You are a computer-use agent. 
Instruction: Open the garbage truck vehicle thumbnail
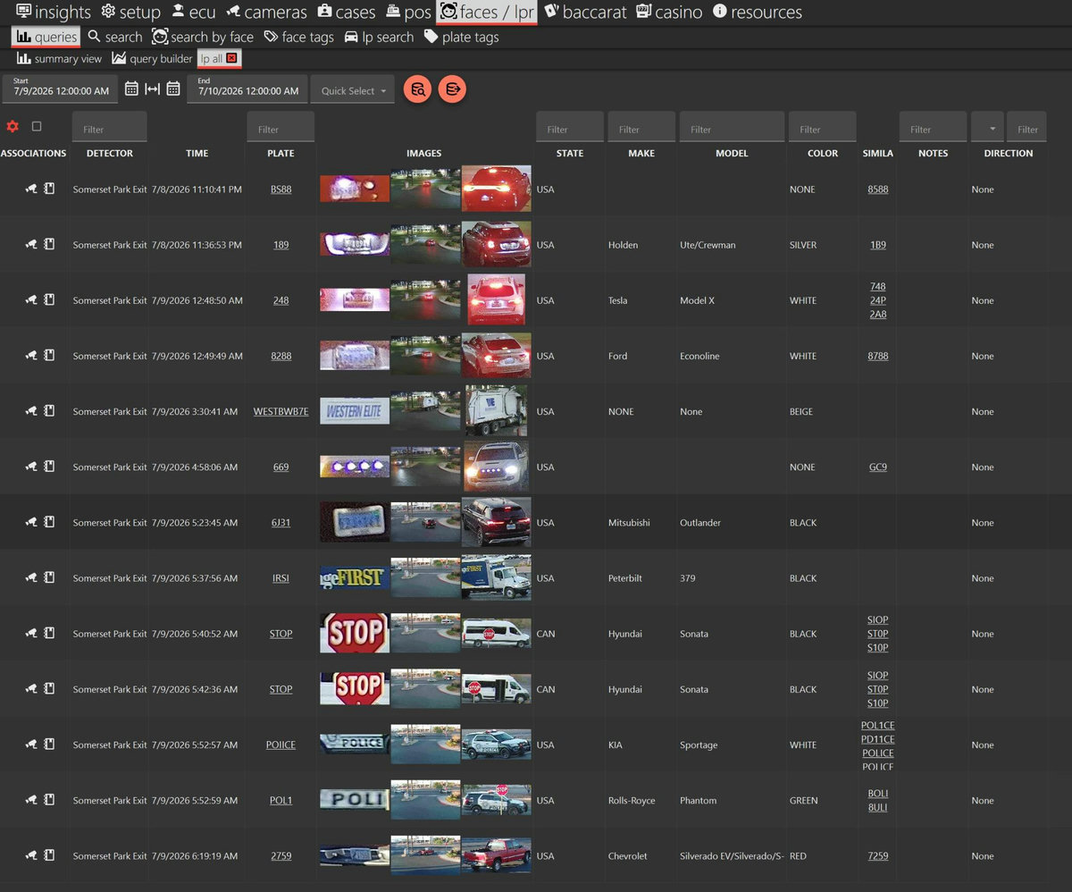click(x=494, y=411)
